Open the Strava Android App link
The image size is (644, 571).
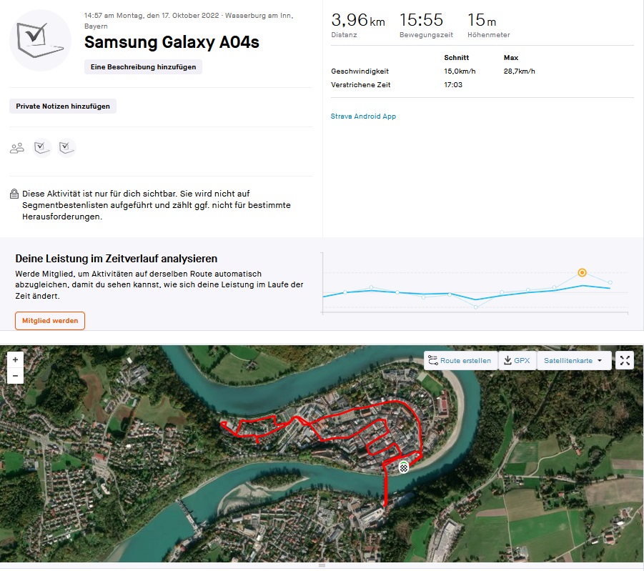(363, 116)
